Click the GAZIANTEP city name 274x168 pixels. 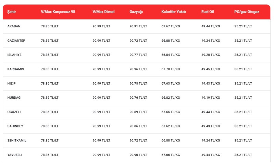(16, 41)
